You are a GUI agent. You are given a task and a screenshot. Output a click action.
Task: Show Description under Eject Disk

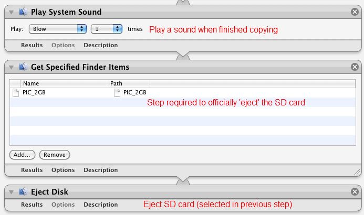[x=101, y=205]
